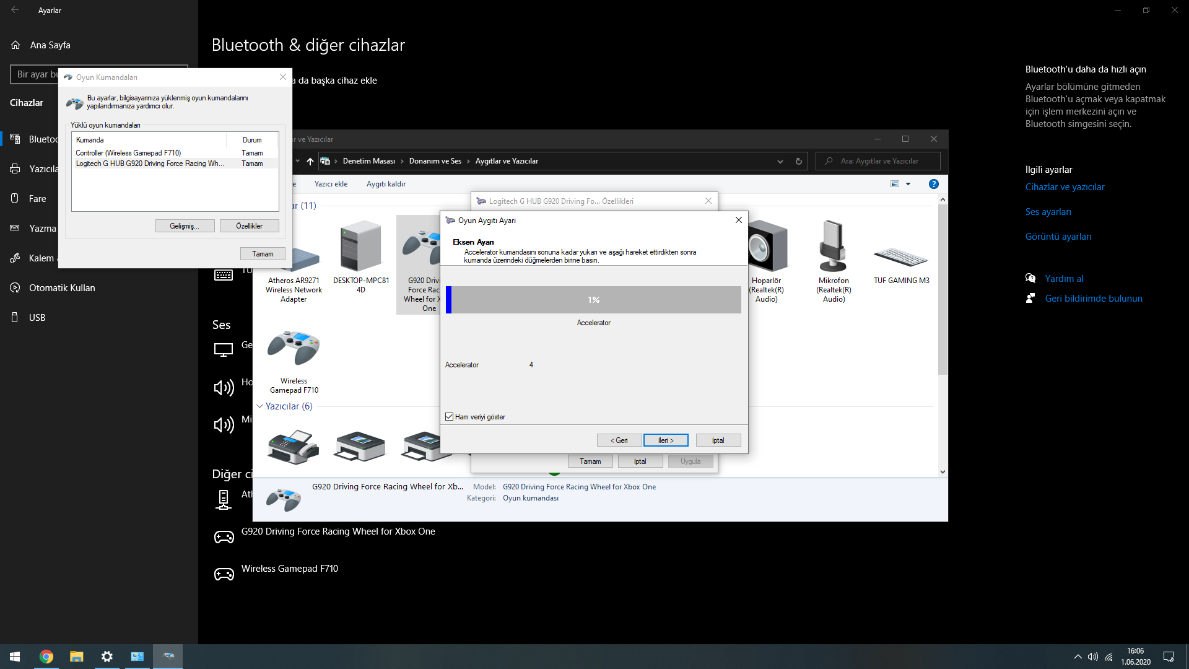Click 'Geri bildirimde bulunun' link
The width and height of the screenshot is (1189, 669).
1094,299
